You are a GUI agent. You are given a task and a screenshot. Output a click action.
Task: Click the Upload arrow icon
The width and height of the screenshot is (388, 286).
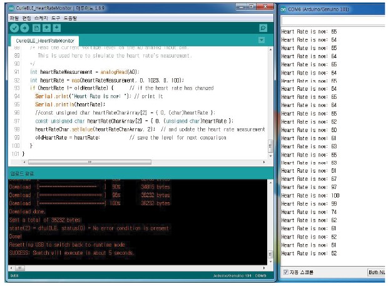24,28
